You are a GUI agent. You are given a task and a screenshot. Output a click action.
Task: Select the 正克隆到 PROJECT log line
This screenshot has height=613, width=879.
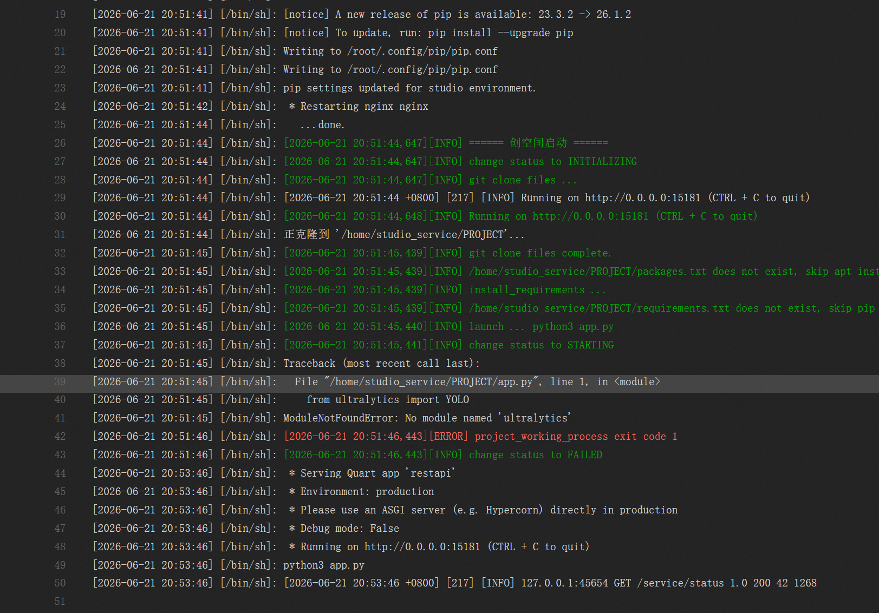click(x=309, y=234)
